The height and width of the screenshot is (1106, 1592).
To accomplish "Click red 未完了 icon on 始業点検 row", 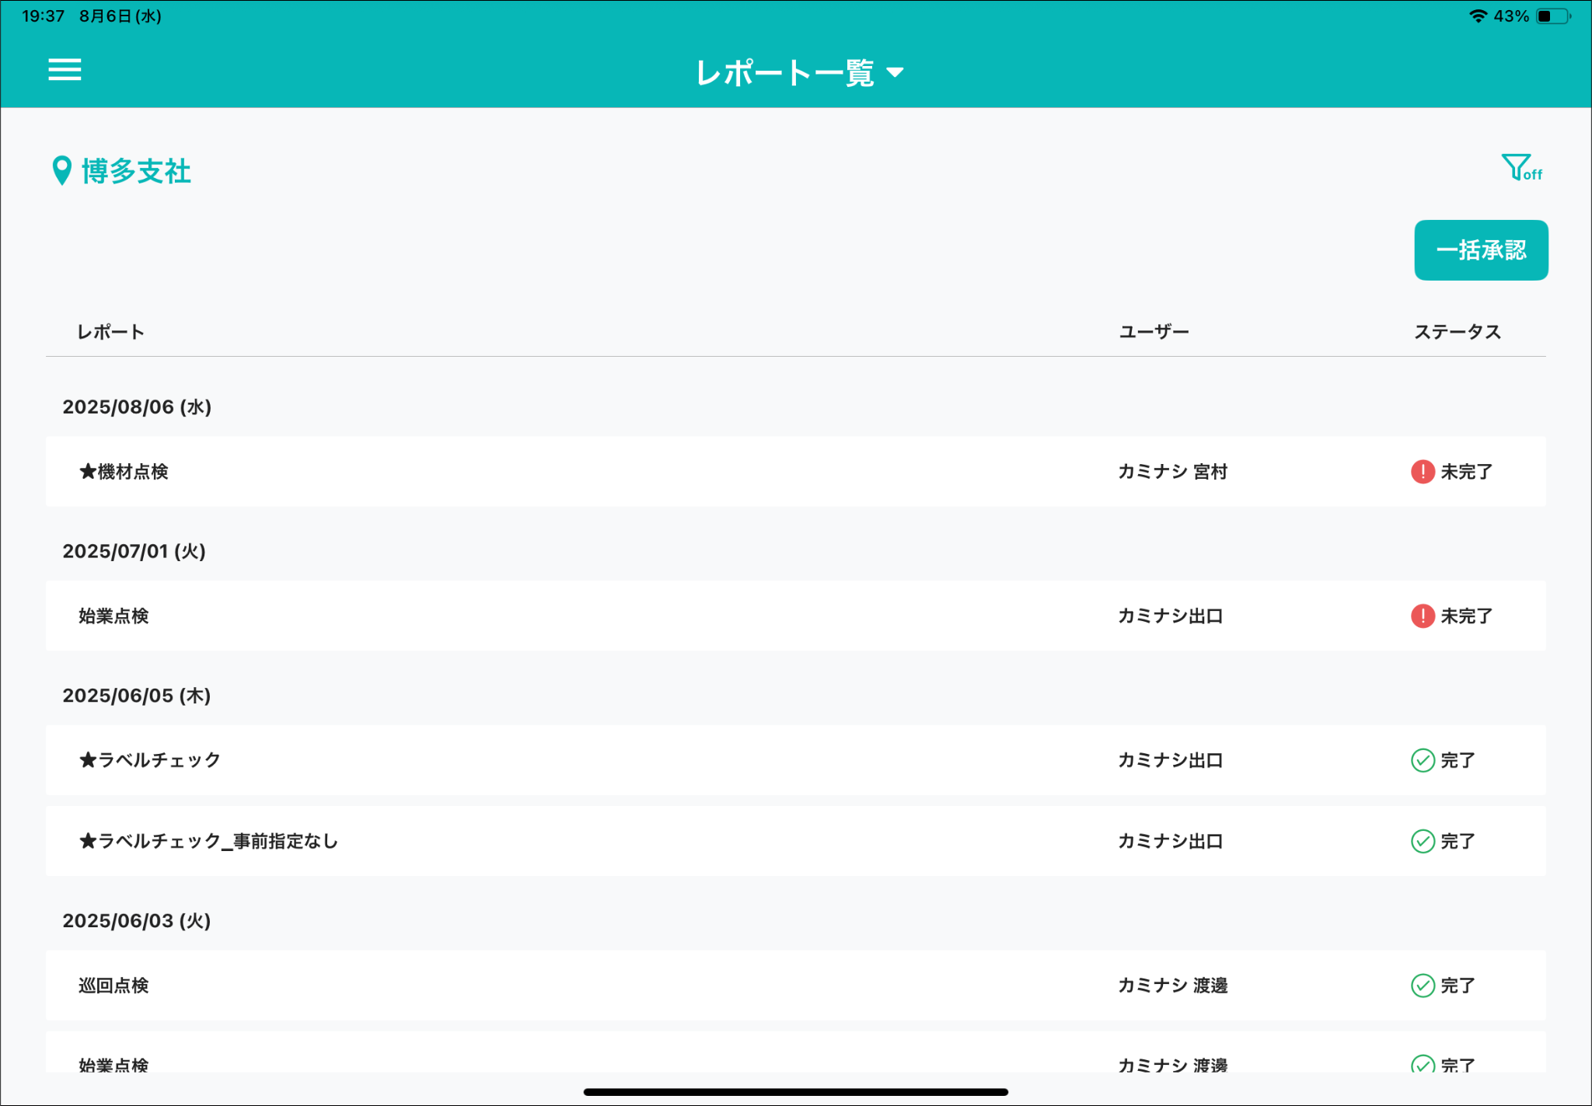I will pos(1422,616).
